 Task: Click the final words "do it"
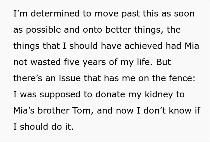tap(64, 127)
